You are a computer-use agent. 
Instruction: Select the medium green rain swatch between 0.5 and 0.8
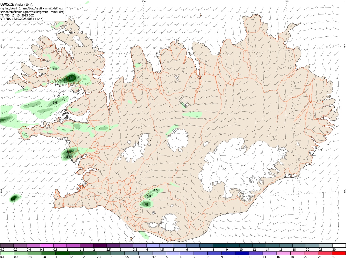pyautogui.click(x=35, y=253)
